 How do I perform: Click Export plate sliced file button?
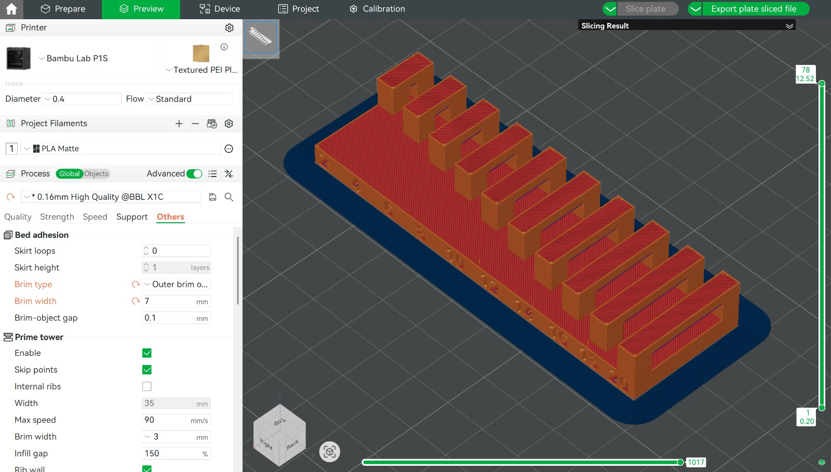(x=753, y=9)
